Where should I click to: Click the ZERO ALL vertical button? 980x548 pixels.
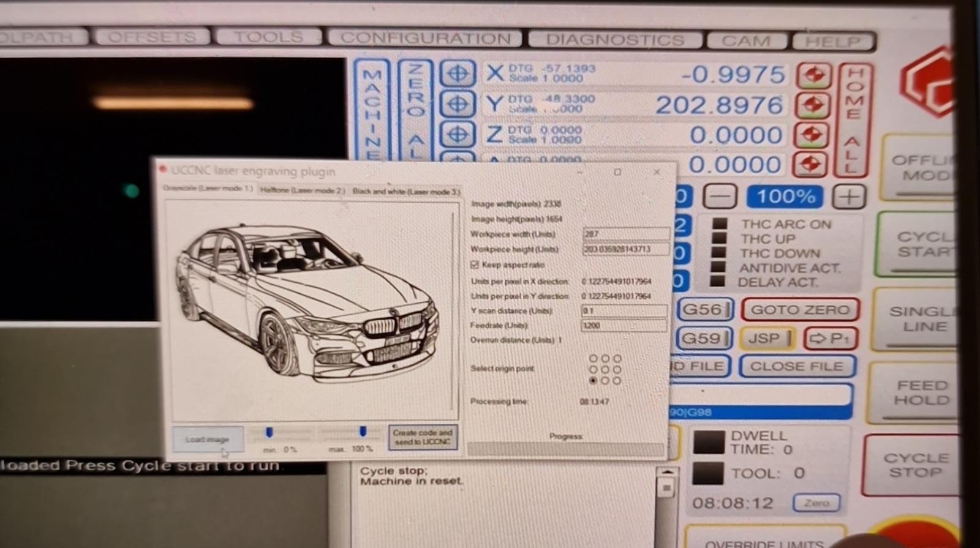pyautogui.click(x=415, y=109)
